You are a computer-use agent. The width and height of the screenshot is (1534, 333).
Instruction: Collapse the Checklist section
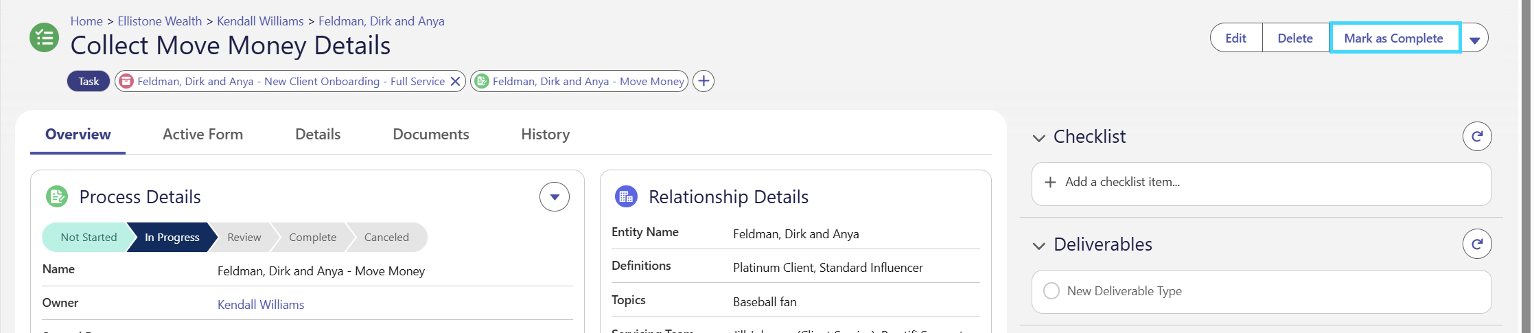pyautogui.click(x=1039, y=137)
